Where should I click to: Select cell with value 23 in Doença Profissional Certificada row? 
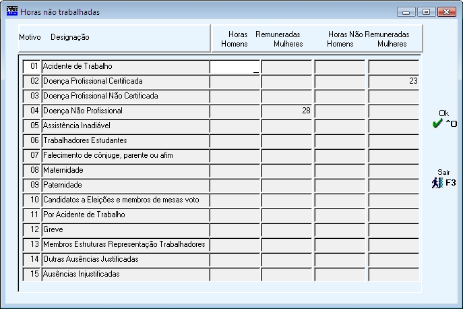tap(394, 82)
